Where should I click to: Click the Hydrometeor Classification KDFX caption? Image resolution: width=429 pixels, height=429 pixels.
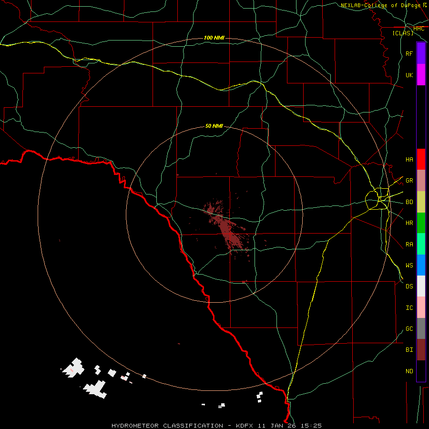(216, 426)
